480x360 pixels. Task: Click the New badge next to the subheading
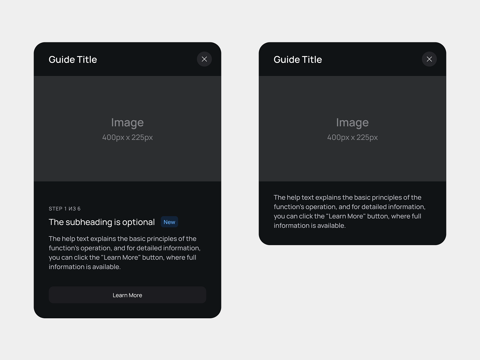click(169, 222)
